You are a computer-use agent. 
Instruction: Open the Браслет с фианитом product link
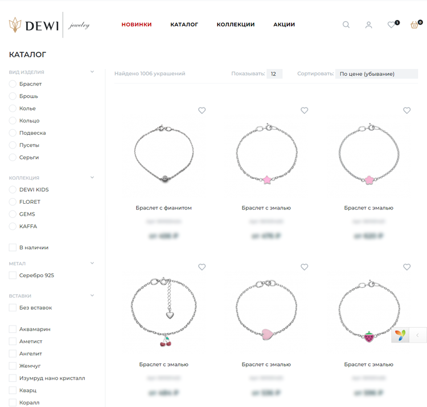163,208
